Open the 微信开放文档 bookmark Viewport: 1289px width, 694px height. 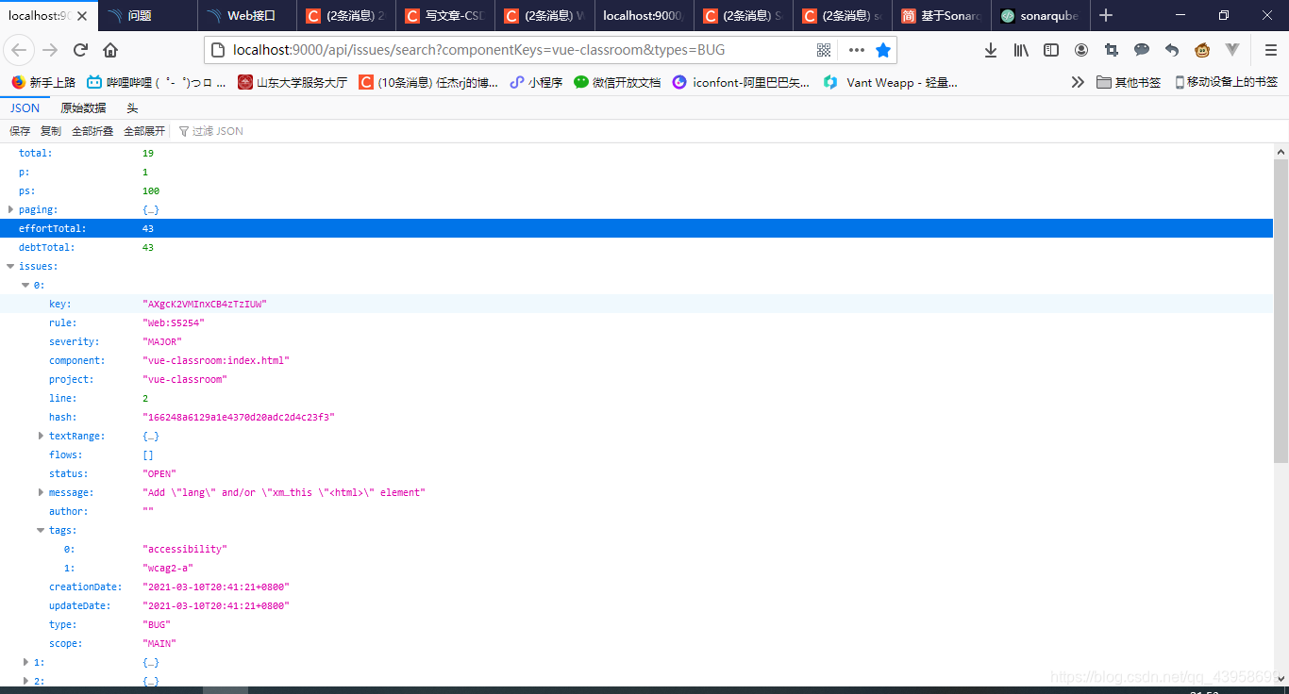(617, 82)
